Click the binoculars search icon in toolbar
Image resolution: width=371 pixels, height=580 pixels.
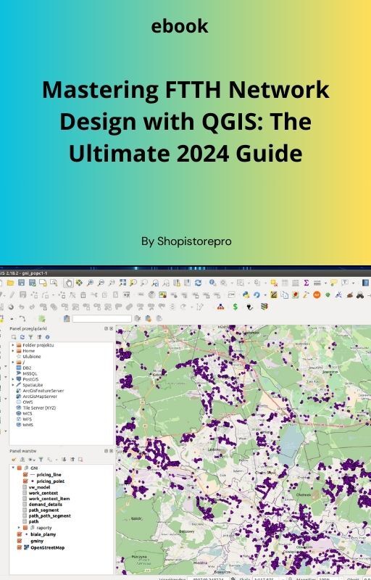tap(360, 295)
